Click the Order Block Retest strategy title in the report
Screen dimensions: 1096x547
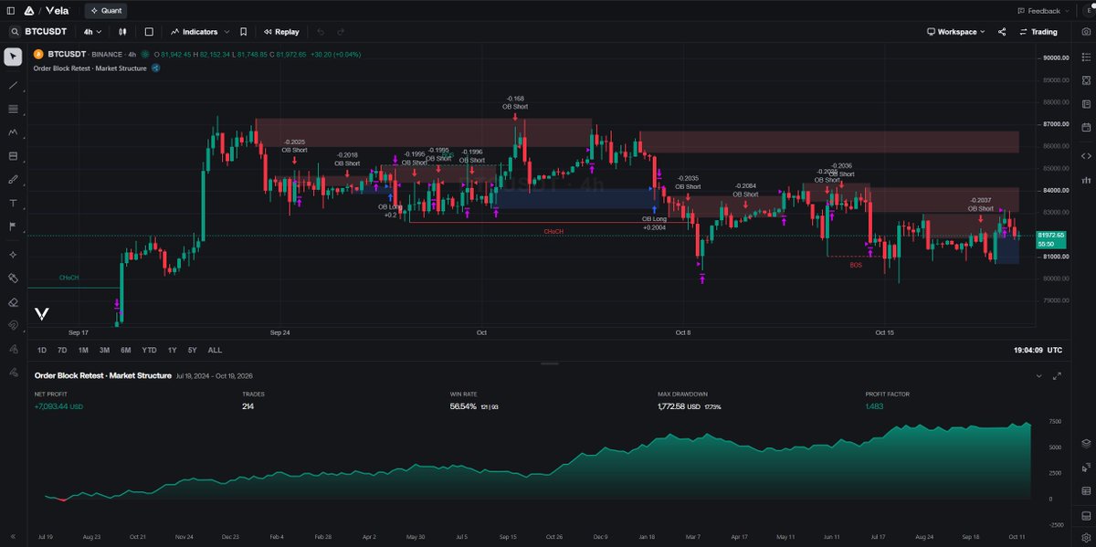(x=102, y=375)
